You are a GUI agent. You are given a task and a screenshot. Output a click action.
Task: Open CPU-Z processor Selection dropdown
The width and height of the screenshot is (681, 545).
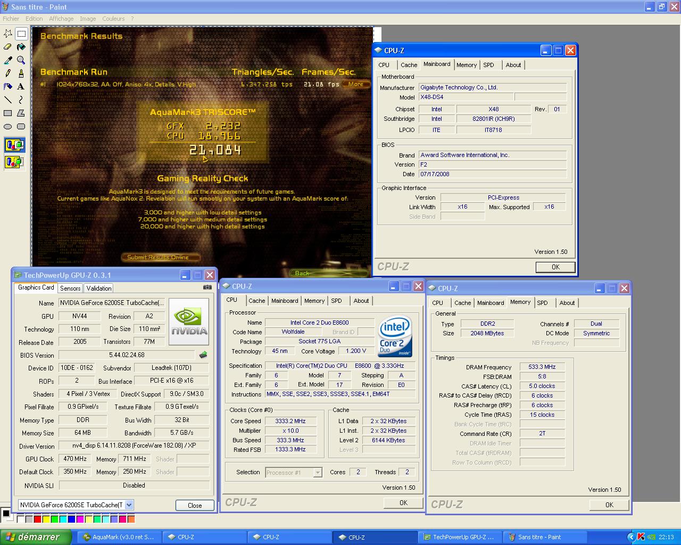(x=318, y=472)
